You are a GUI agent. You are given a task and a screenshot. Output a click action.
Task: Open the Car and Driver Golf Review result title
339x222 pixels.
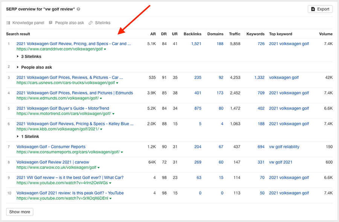tap(74, 44)
